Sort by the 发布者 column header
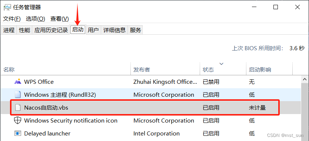Image resolution: width=309 pixels, height=141 pixels. [165, 69]
